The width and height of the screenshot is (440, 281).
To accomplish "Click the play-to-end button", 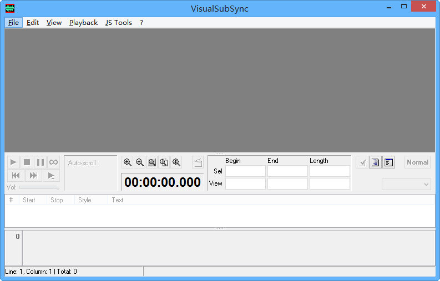I will 52,176.
